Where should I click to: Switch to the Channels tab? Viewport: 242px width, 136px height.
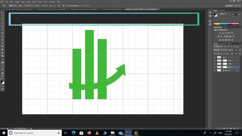(x=222, y=44)
